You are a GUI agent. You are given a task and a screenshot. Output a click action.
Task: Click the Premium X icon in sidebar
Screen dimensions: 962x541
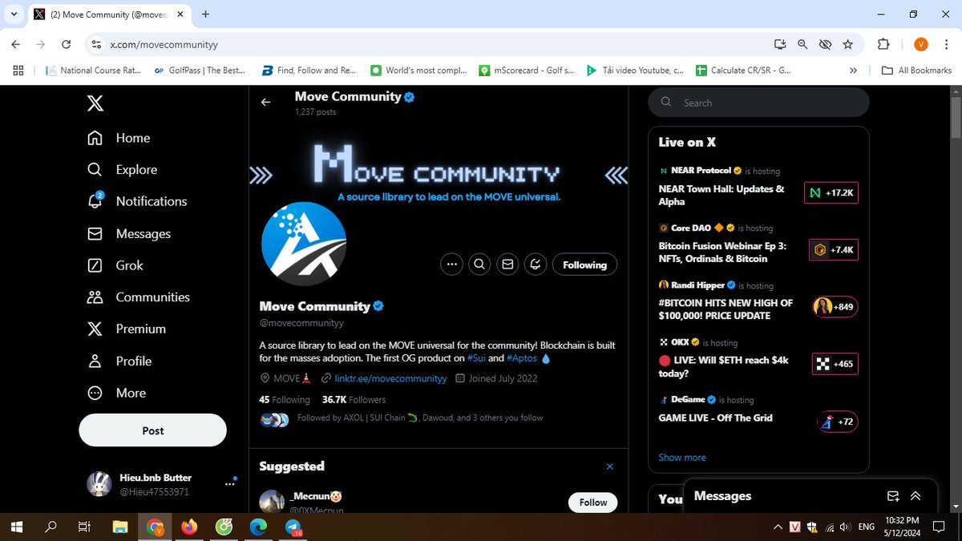pyautogui.click(x=95, y=329)
